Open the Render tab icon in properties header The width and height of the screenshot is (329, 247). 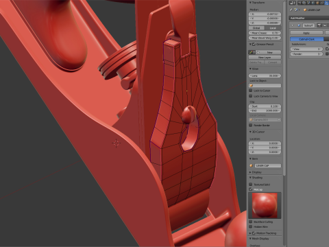pos(299,3)
